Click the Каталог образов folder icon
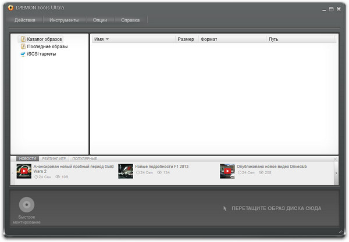This screenshot has height=242, width=349. coord(23,39)
